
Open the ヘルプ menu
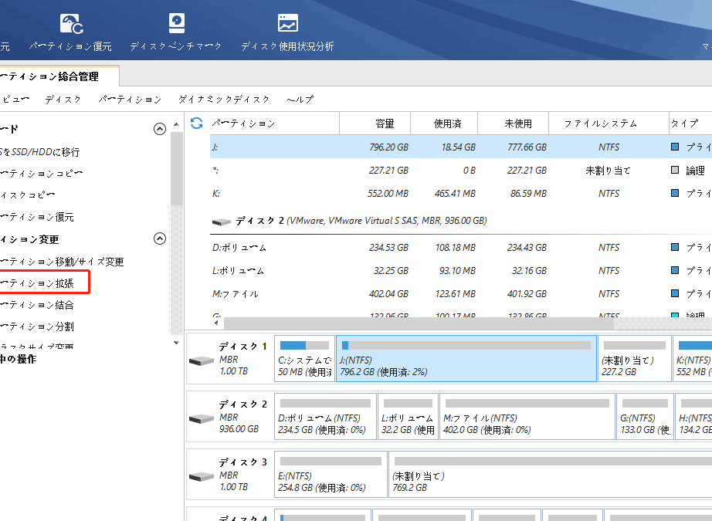point(300,100)
